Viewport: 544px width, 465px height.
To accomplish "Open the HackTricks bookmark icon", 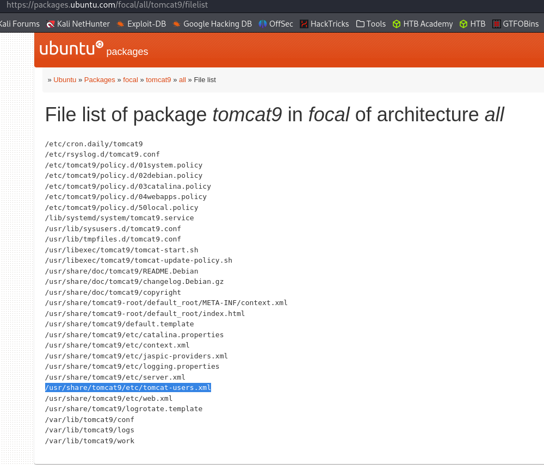I will (x=304, y=24).
